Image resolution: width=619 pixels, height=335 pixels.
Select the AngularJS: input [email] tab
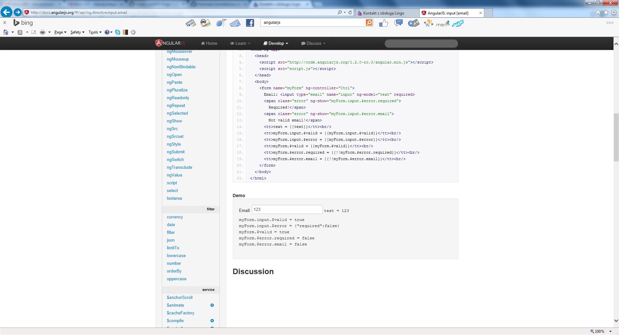point(447,13)
